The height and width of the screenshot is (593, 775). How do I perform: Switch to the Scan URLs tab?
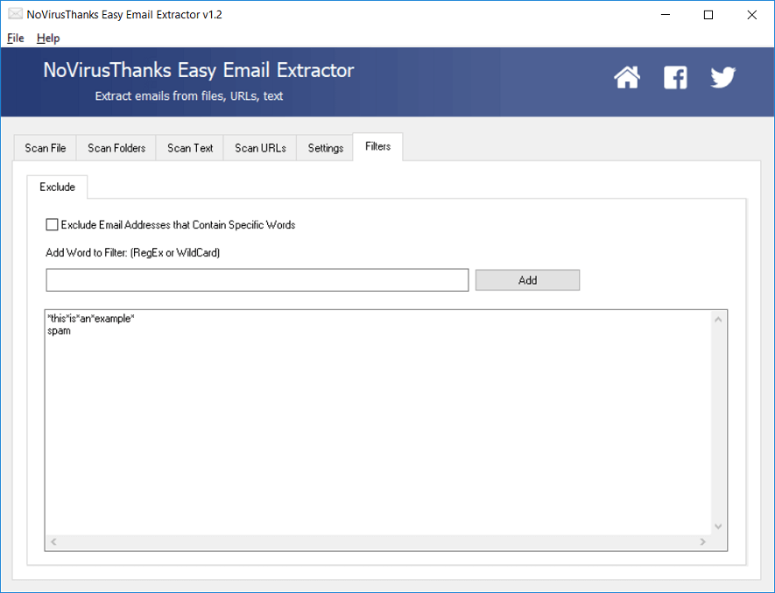tap(260, 148)
